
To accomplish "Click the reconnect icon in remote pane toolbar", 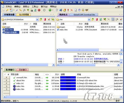I will click(x=105, y=19).
